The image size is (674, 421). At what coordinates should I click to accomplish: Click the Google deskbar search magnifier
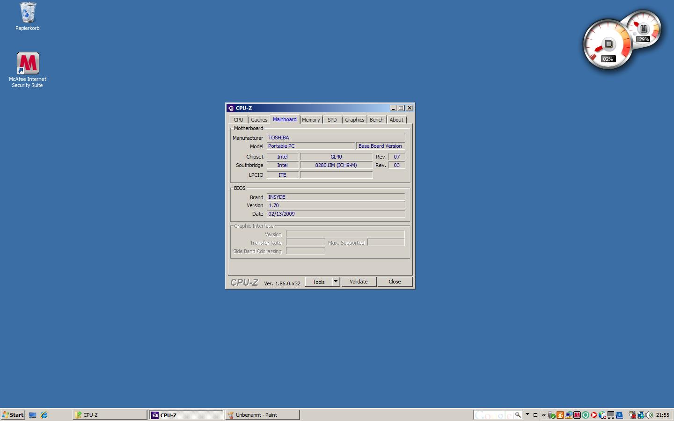[518, 415]
